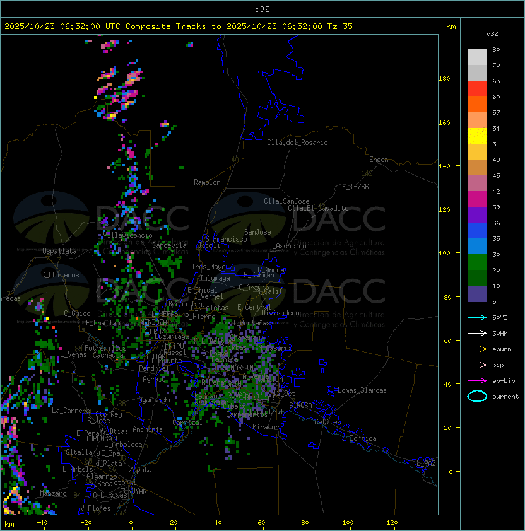Click the 'La_Carrera' map label
The height and width of the screenshot is (531, 525).
[71, 411]
